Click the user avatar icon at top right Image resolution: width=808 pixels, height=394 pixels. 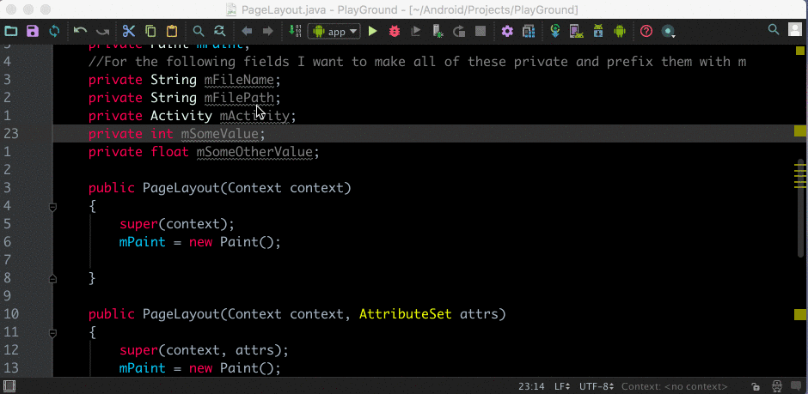point(795,29)
